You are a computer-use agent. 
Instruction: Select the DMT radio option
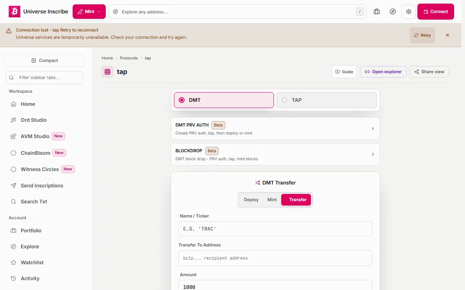[x=224, y=100]
